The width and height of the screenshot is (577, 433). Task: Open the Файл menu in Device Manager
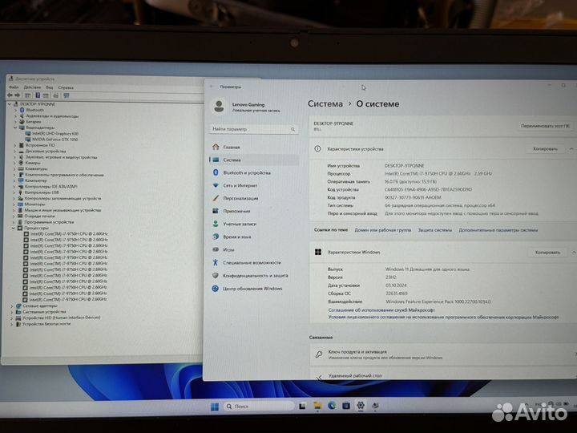pyautogui.click(x=14, y=87)
